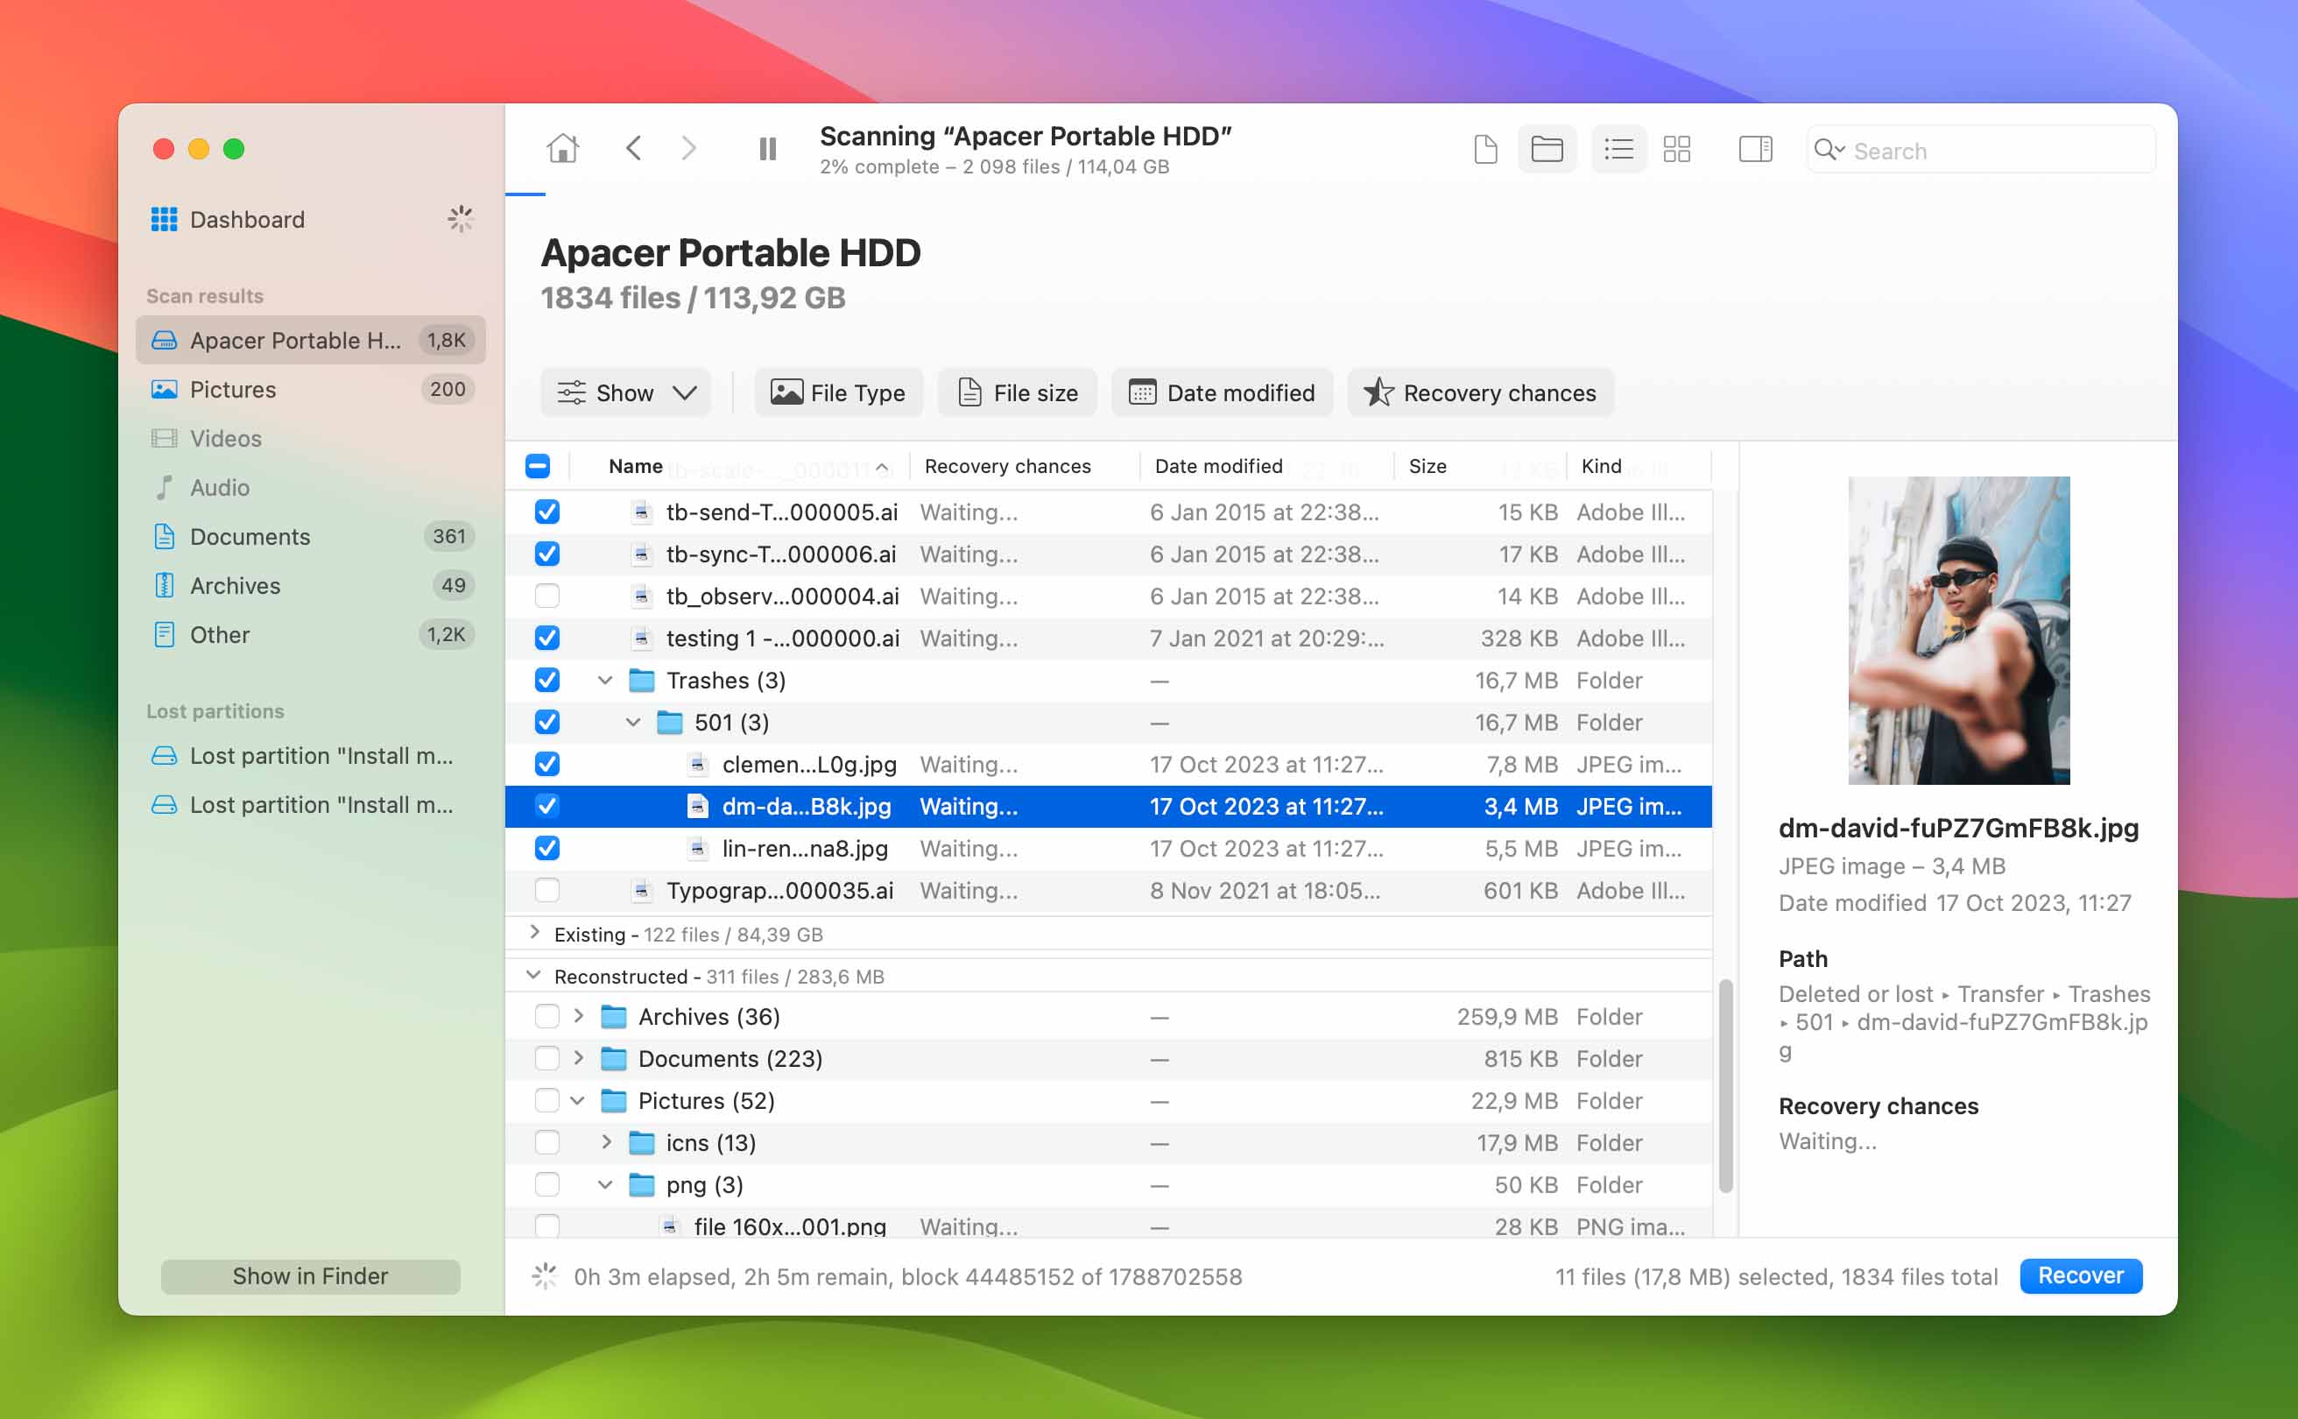Screen dimensions: 2298x1419
Task: Select list view layout icon
Action: click(x=1618, y=149)
